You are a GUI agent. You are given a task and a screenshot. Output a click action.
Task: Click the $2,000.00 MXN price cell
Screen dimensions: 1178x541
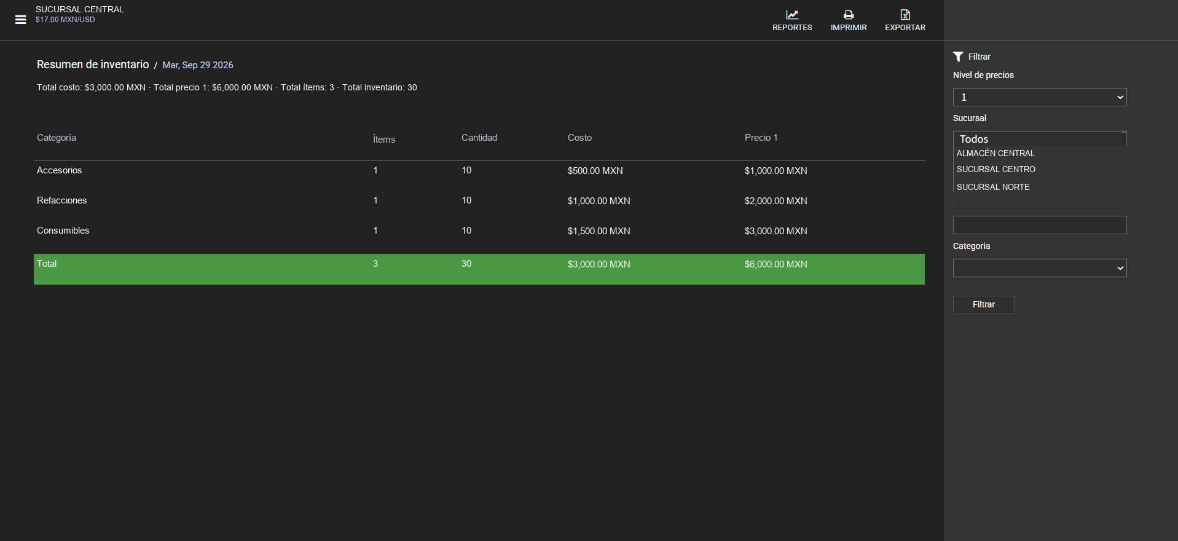(x=776, y=201)
